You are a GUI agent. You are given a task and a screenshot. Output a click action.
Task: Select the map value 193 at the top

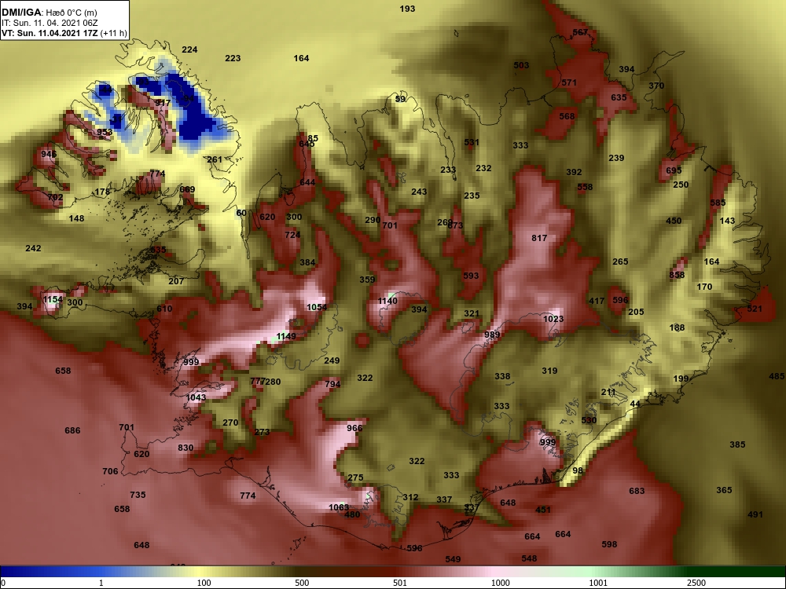click(407, 9)
